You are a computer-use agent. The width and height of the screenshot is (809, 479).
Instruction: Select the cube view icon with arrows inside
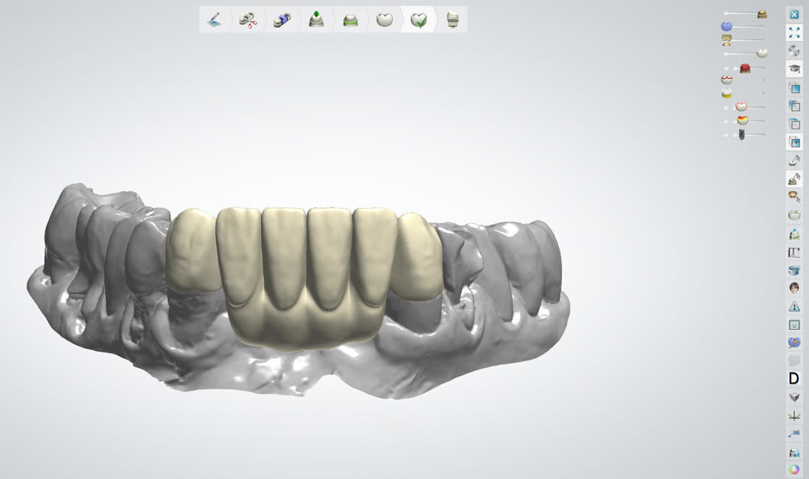pos(794,123)
